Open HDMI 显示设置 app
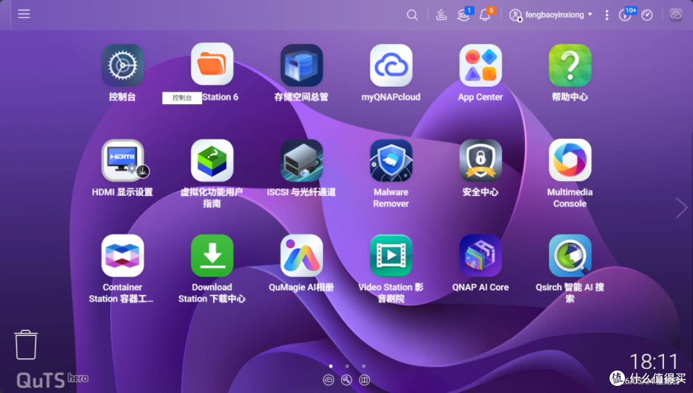This screenshot has height=393, width=693. [x=123, y=161]
